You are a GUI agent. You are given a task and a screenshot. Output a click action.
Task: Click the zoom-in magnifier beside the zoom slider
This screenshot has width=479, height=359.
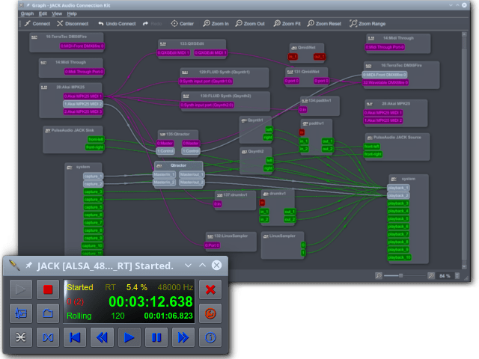431,276
